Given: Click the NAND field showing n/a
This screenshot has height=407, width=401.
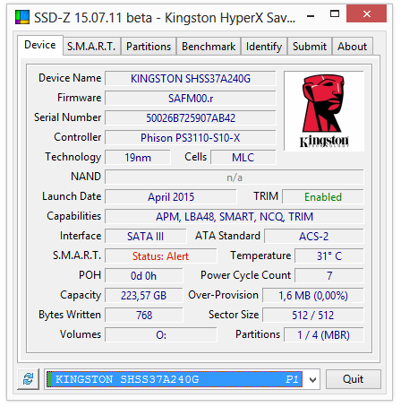Looking at the screenshot, I should pos(235,178).
